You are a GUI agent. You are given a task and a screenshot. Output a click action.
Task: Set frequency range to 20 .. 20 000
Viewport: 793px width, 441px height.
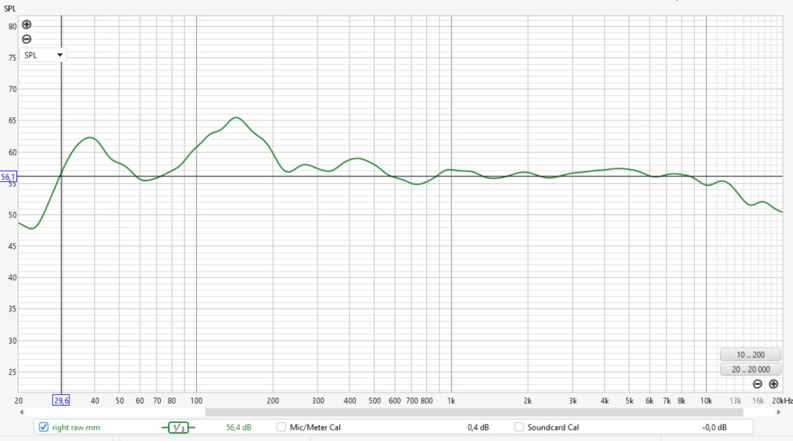(x=750, y=370)
